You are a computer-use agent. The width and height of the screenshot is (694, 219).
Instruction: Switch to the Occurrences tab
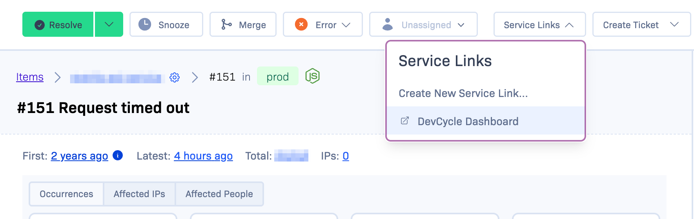pyautogui.click(x=66, y=194)
